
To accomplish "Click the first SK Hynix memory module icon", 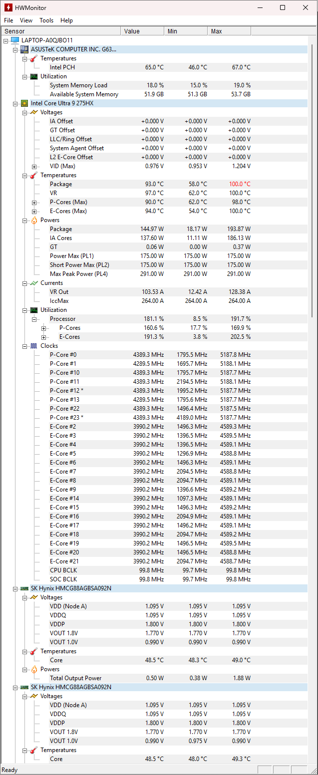I will [24, 588].
